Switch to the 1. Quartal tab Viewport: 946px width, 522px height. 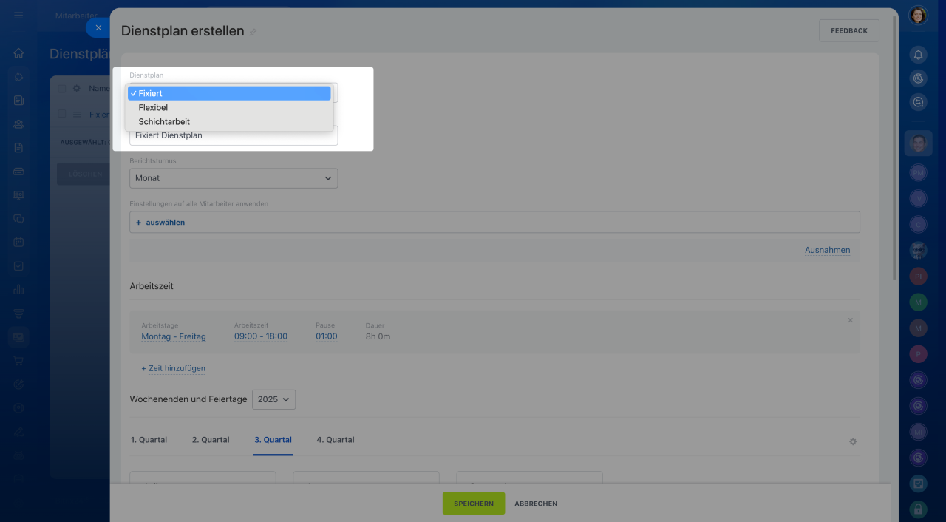pos(149,440)
